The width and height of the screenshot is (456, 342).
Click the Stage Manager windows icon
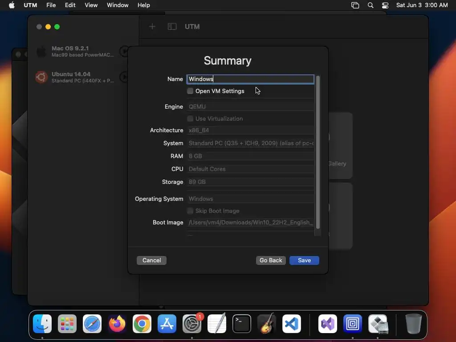(355, 5)
